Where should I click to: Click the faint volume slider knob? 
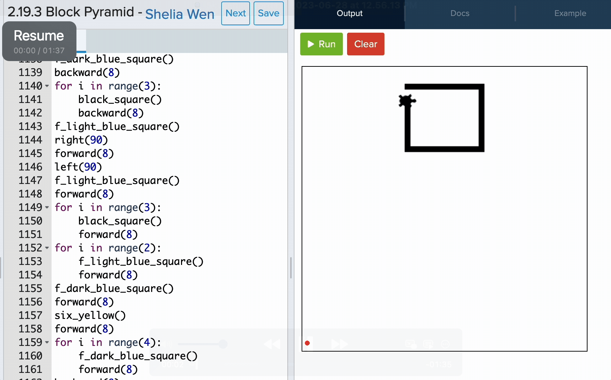coord(223,344)
